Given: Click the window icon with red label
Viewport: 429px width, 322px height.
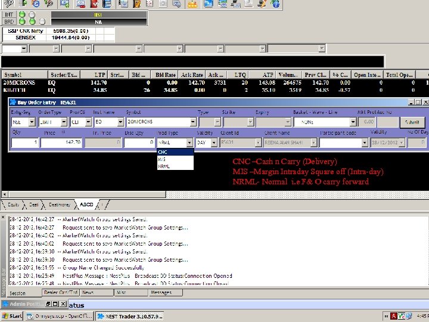Looking at the screenshot, I should [x=81, y=4].
